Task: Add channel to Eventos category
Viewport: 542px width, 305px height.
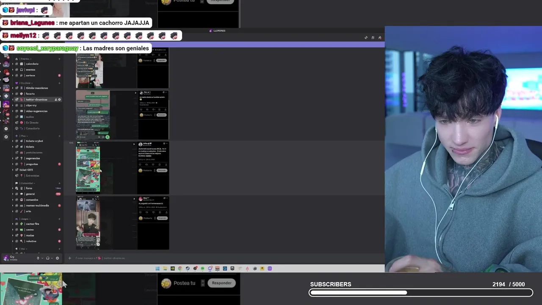Action: 59,59
